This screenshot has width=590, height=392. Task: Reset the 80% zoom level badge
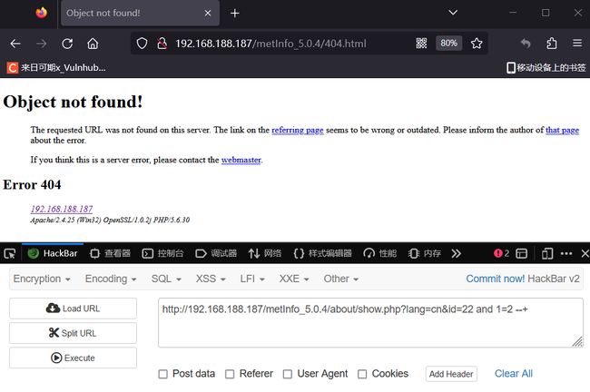click(x=449, y=44)
